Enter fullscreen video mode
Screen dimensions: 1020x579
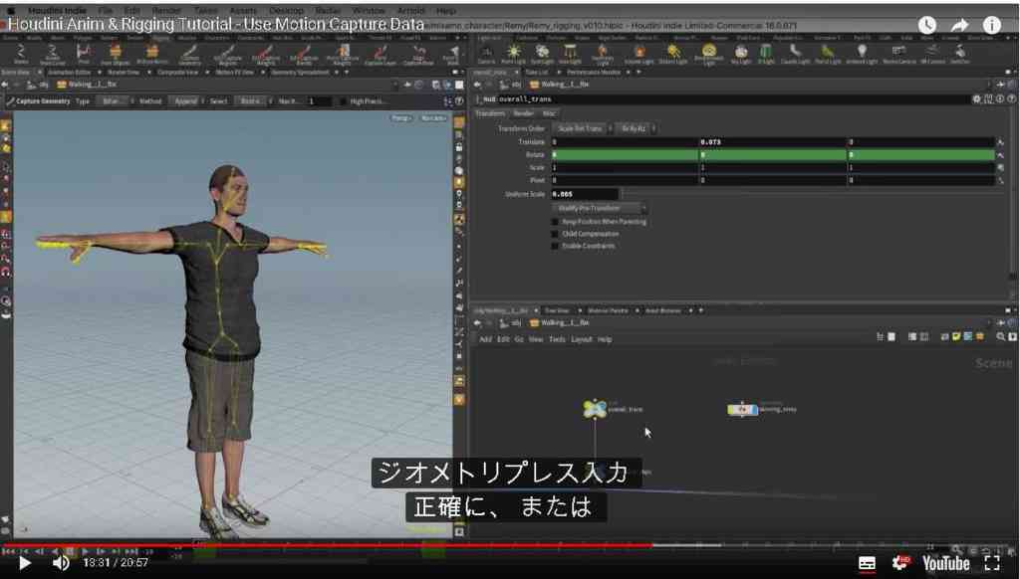pos(992,563)
